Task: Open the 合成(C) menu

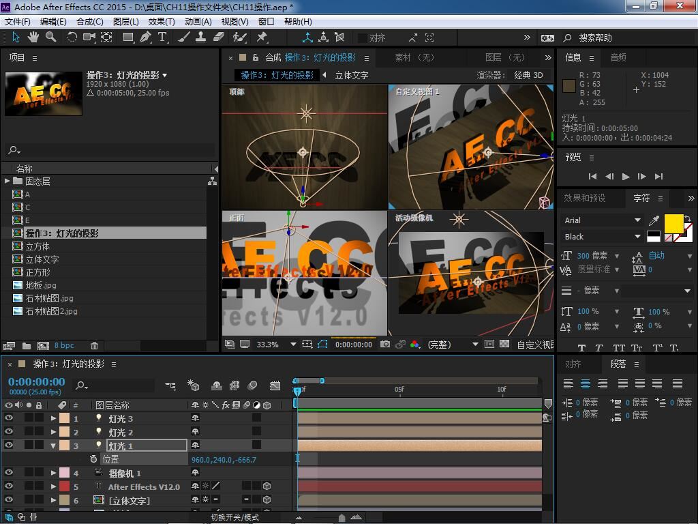Action: pos(90,21)
